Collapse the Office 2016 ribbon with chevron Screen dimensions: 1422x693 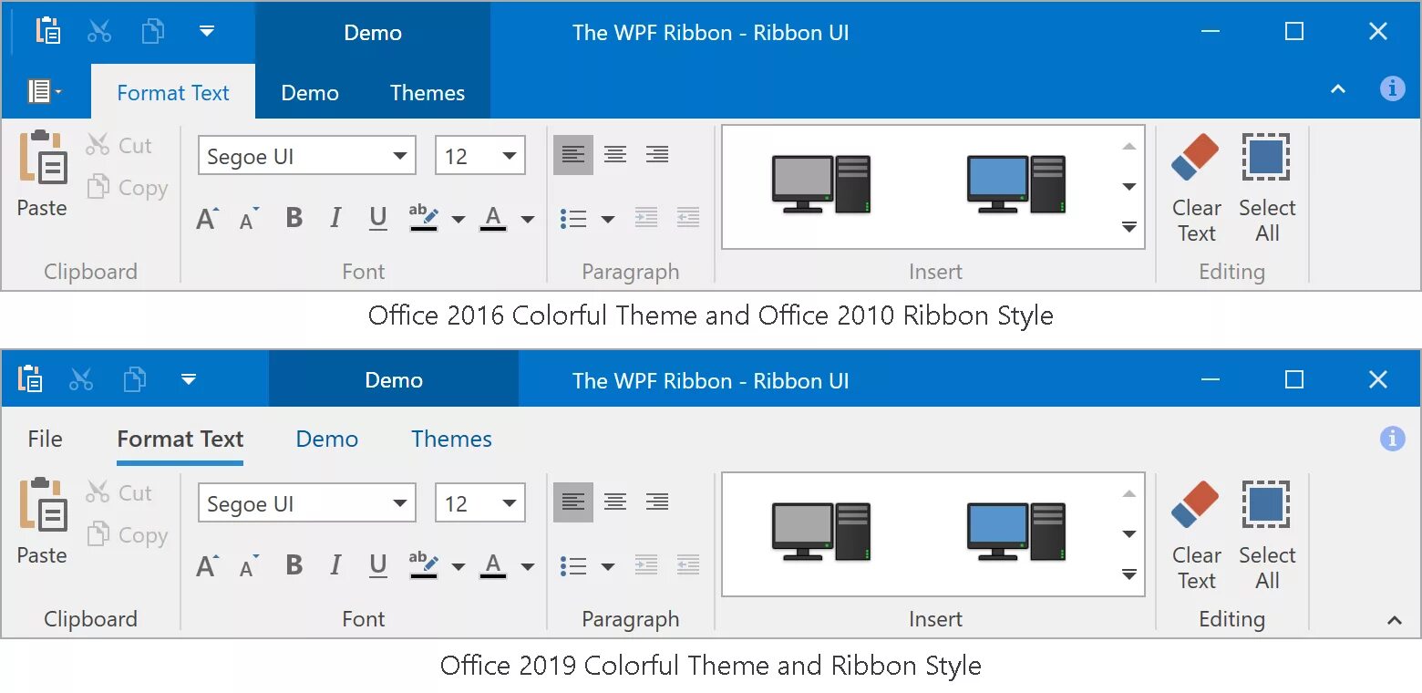(x=1338, y=89)
